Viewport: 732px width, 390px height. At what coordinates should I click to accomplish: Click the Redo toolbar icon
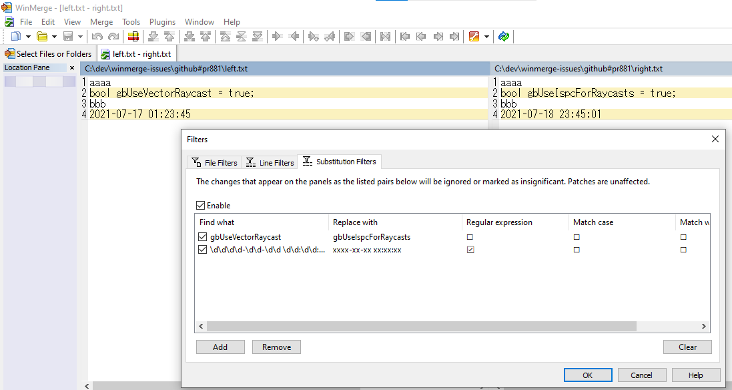point(113,37)
